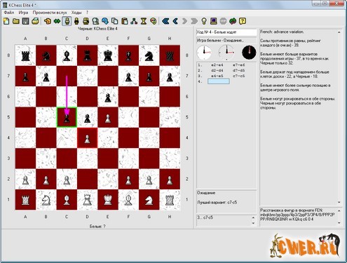The image size is (347, 263).
Task: Open the Файл menu
Action: (9, 13)
